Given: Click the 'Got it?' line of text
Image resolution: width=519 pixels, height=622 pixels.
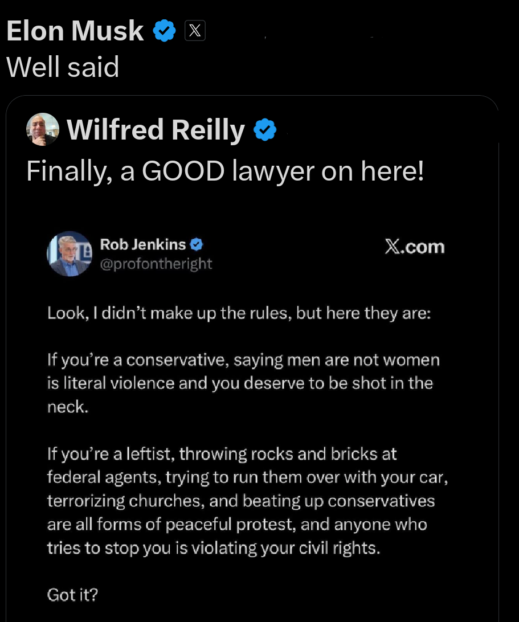Looking at the screenshot, I should [x=72, y=595].
